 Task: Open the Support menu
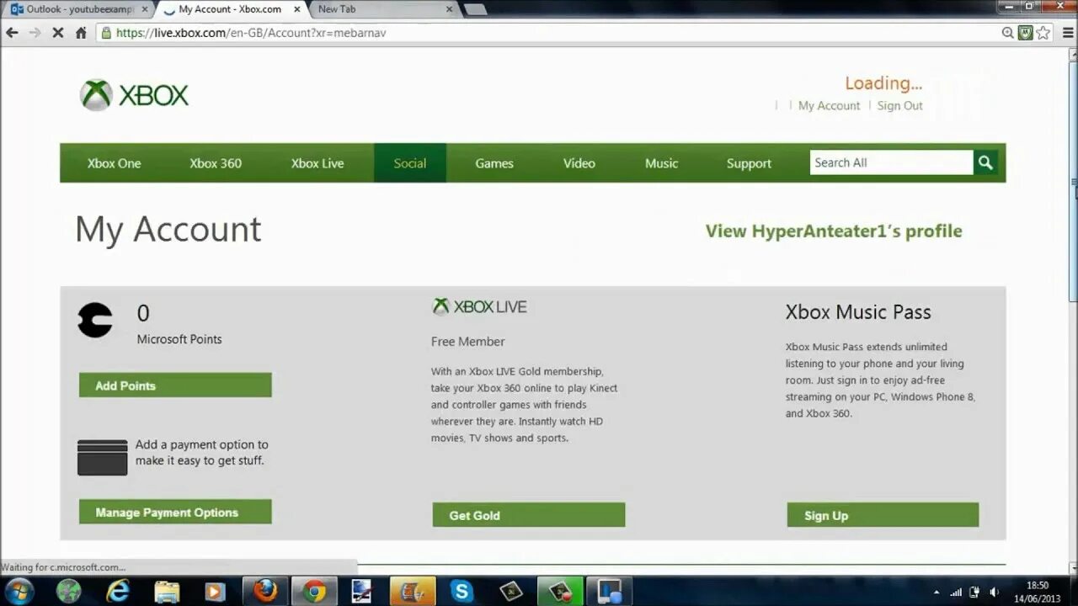[749, 163]
